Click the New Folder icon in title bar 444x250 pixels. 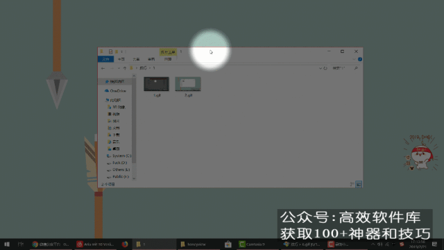coord(117,51)
